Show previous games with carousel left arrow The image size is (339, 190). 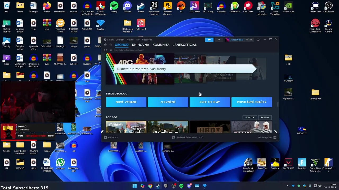(x=102, y=131)
